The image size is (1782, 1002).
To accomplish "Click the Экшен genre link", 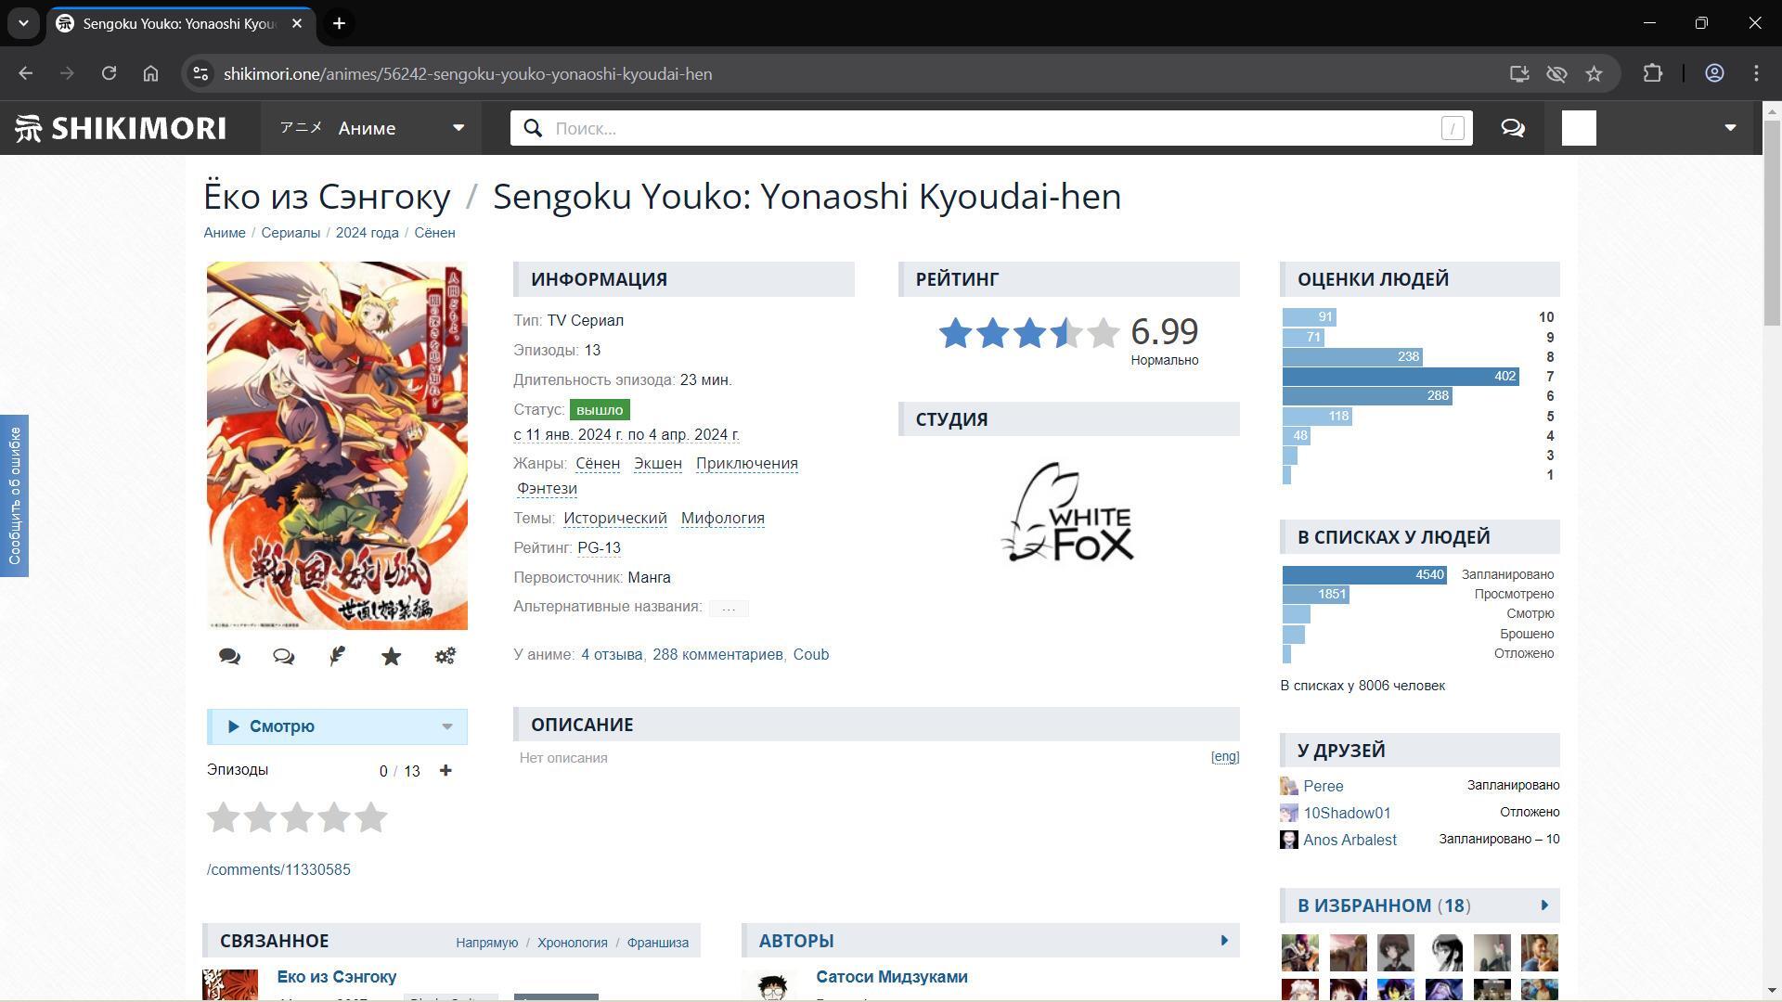I will [x=657, y=464].
